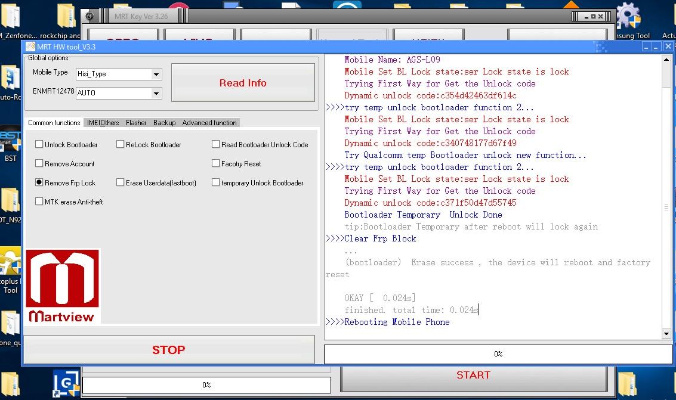
Task: Click the log panel vertical scrollbar track
Action: [666, 197]
